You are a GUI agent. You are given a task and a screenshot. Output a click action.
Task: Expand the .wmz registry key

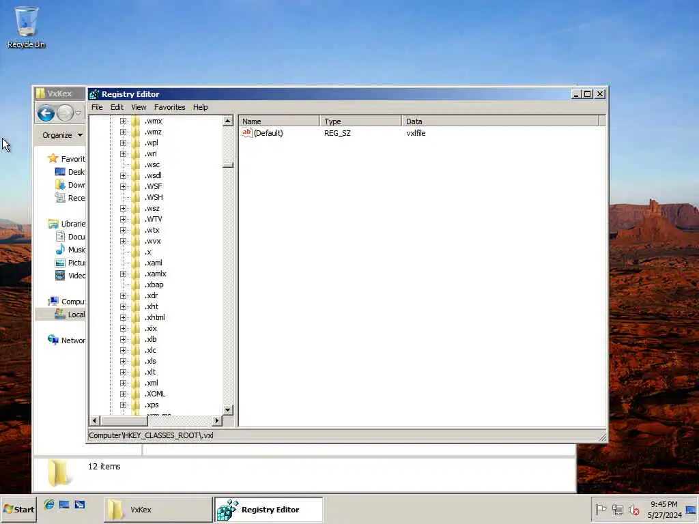coord(123,132)
